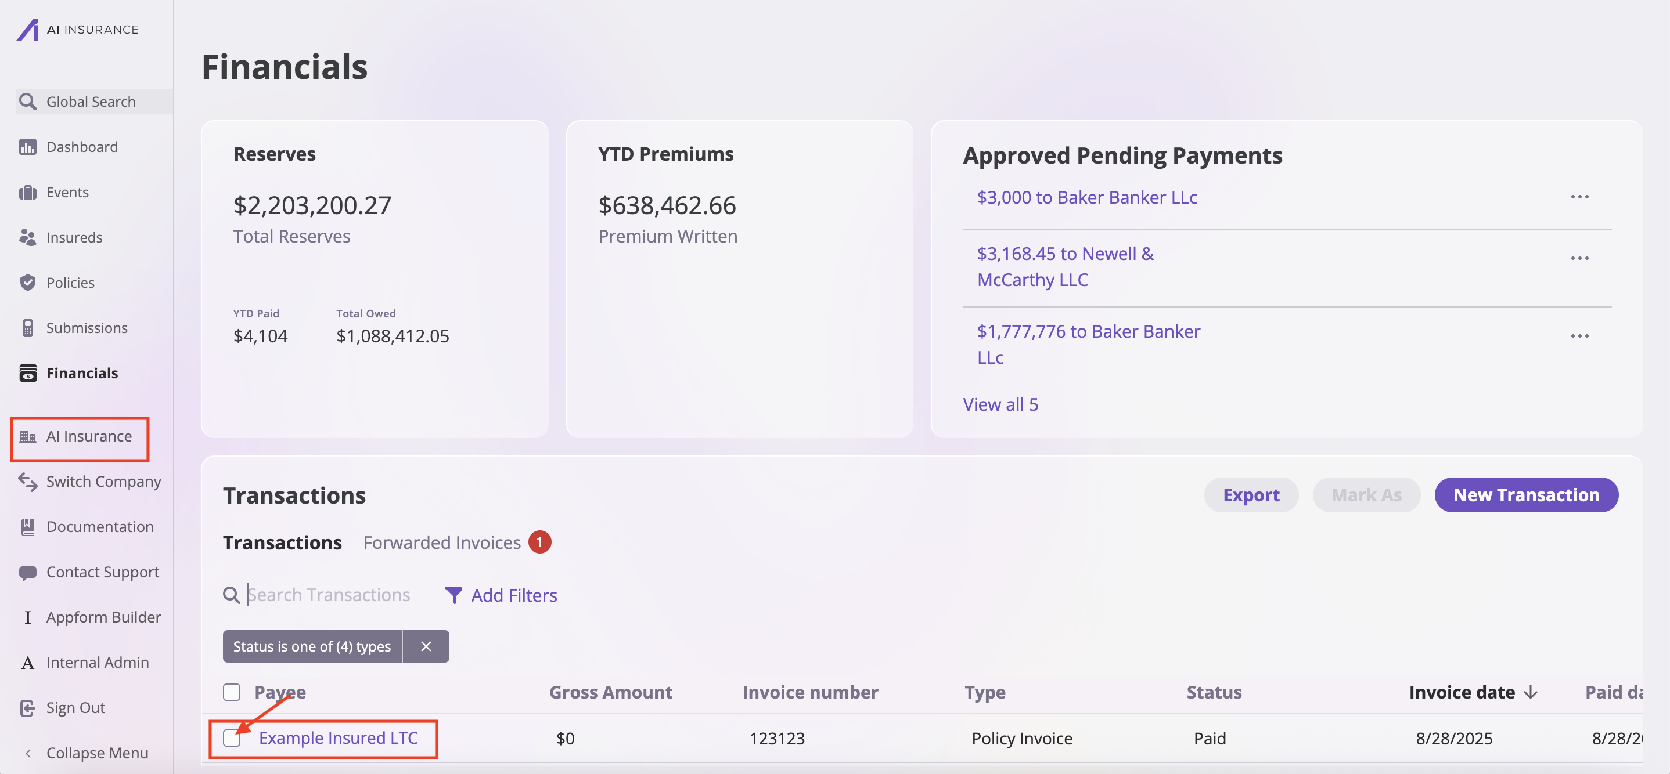Click the Search Transactions input field
This screenshot has width=1670, height=774.
(x=329, y=595)
